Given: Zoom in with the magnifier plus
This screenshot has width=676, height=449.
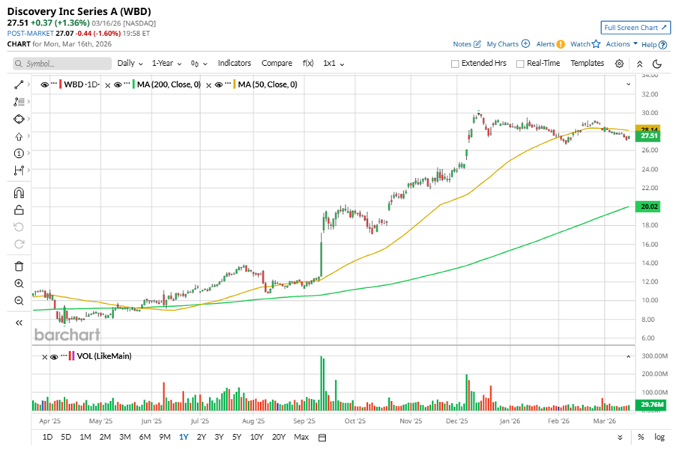Looking at the screenshot, I should 19,284.
